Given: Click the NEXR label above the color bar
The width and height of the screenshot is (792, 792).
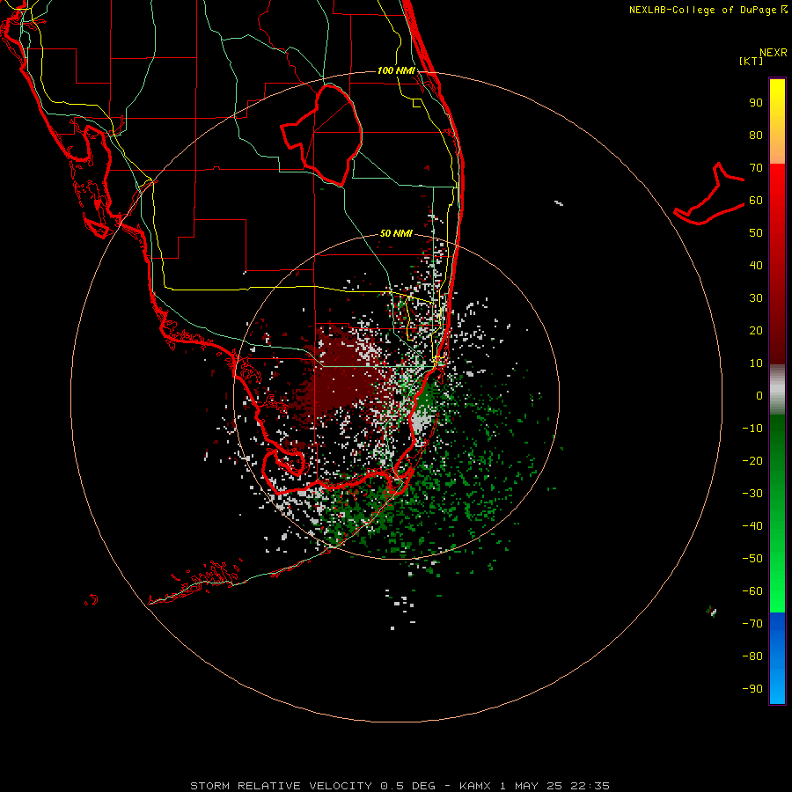Looking at the screenshot, I should [774, 53].
